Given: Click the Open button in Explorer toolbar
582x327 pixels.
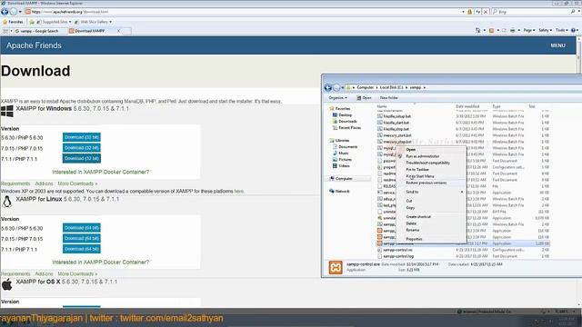Looking at the screenshot, I should click(364, 98).
